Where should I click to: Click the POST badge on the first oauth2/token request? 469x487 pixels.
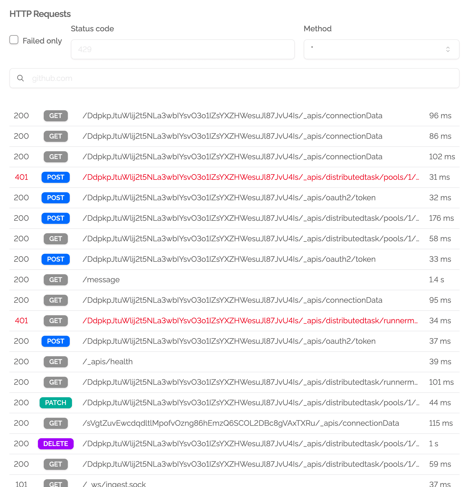click(x=55, y=198)
